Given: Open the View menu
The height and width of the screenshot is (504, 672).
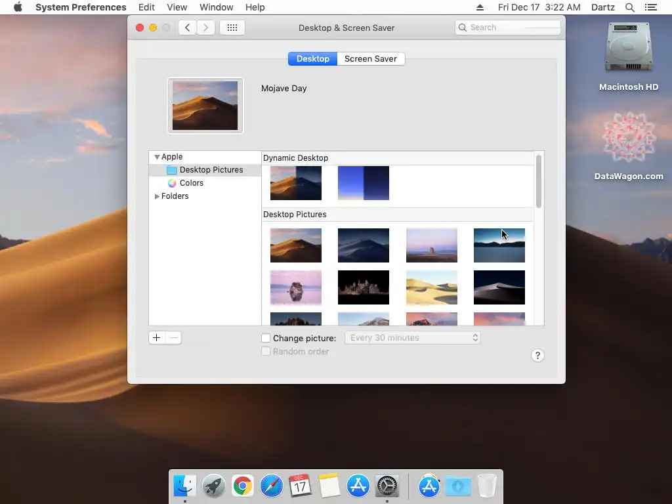Looking at the screenshot, I should click(177, 7).
